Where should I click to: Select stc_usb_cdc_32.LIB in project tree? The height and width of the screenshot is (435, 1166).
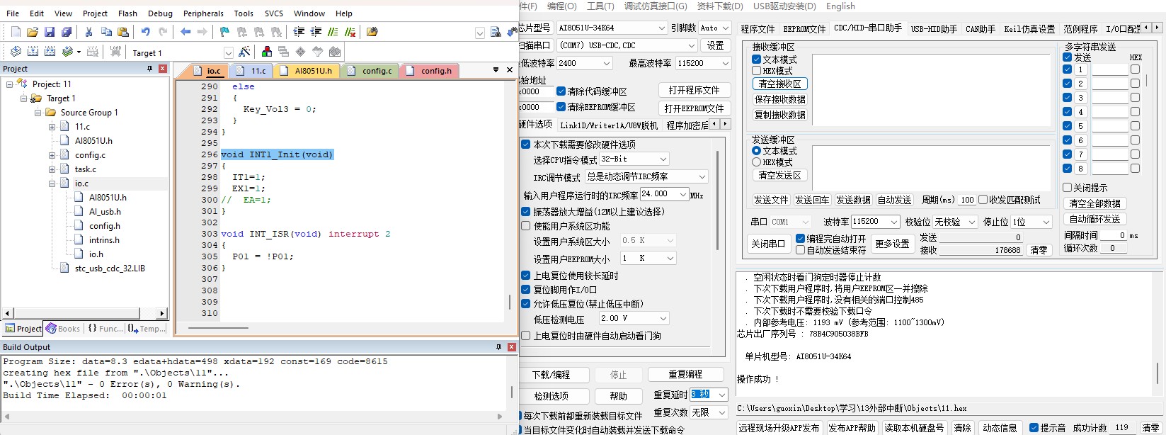coord(110,269)
